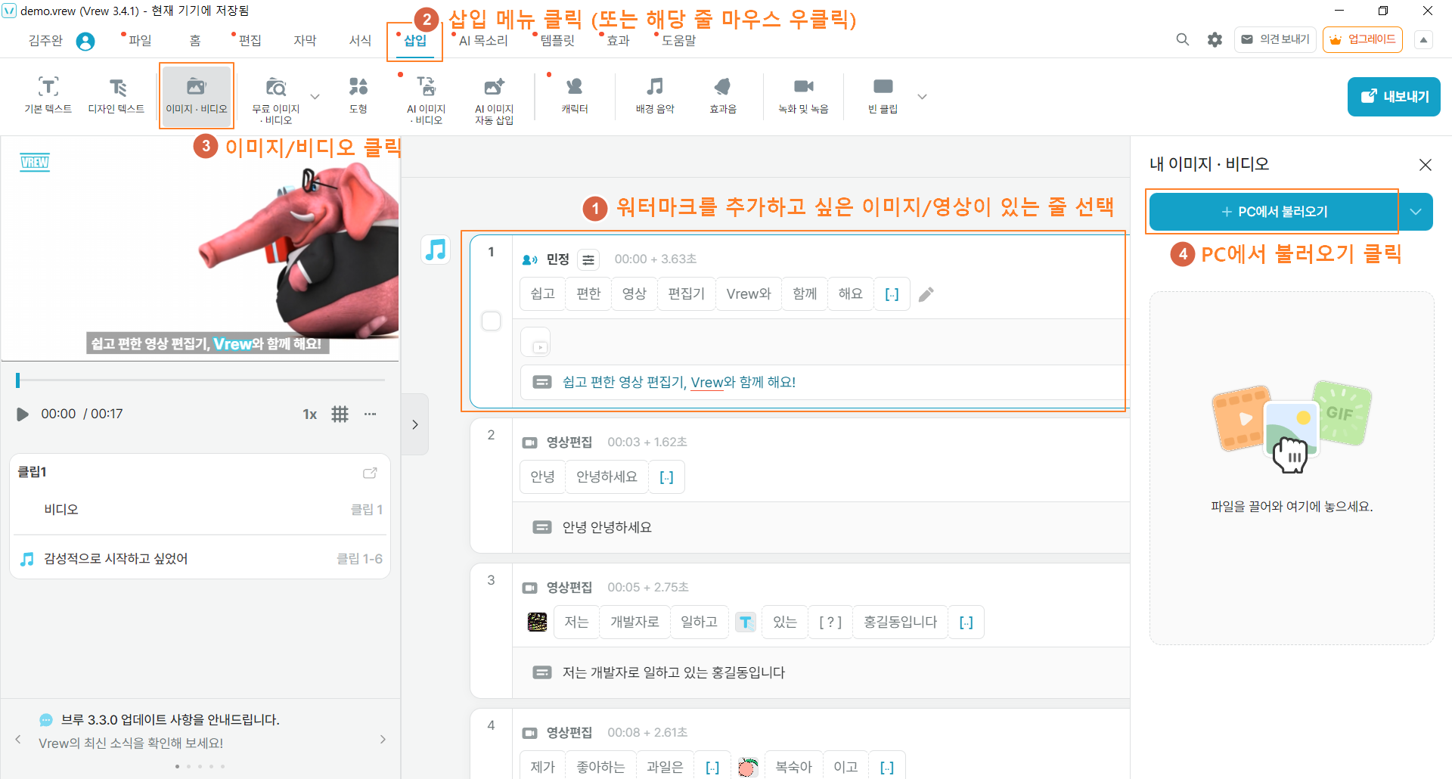
Task: Insert a 빈 클립
Action: (883, 95)
